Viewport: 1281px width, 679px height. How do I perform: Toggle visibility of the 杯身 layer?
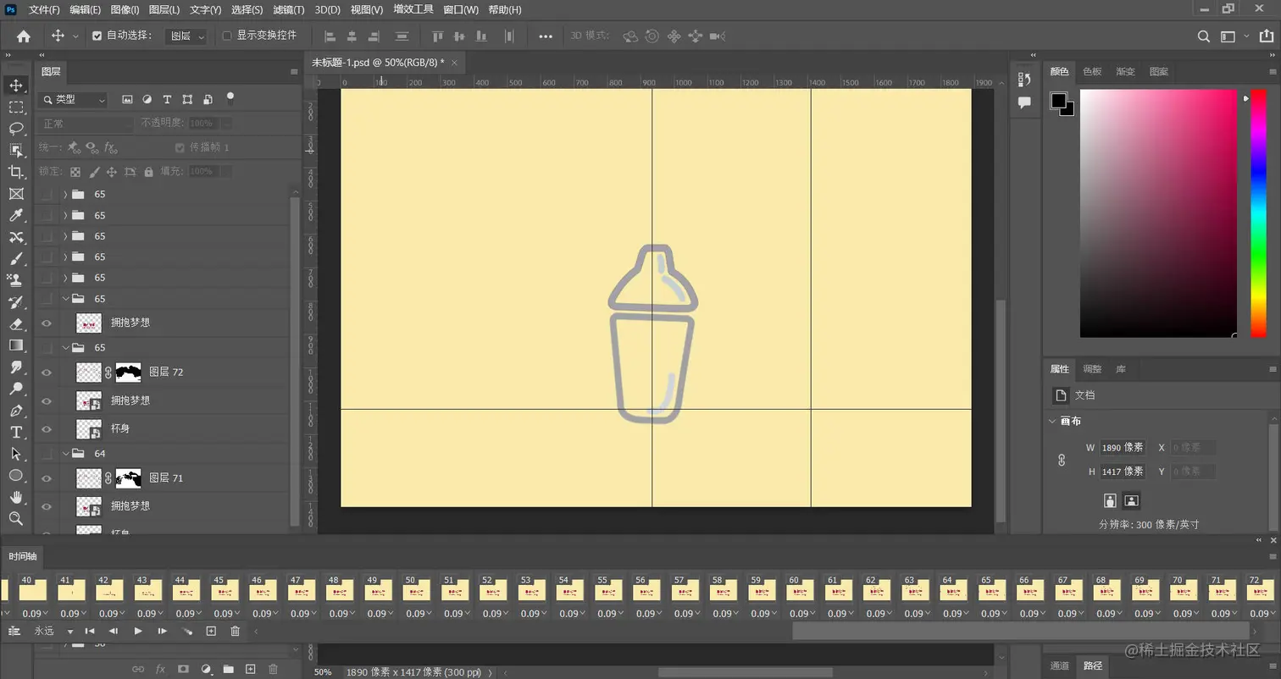tap(47, 428)
